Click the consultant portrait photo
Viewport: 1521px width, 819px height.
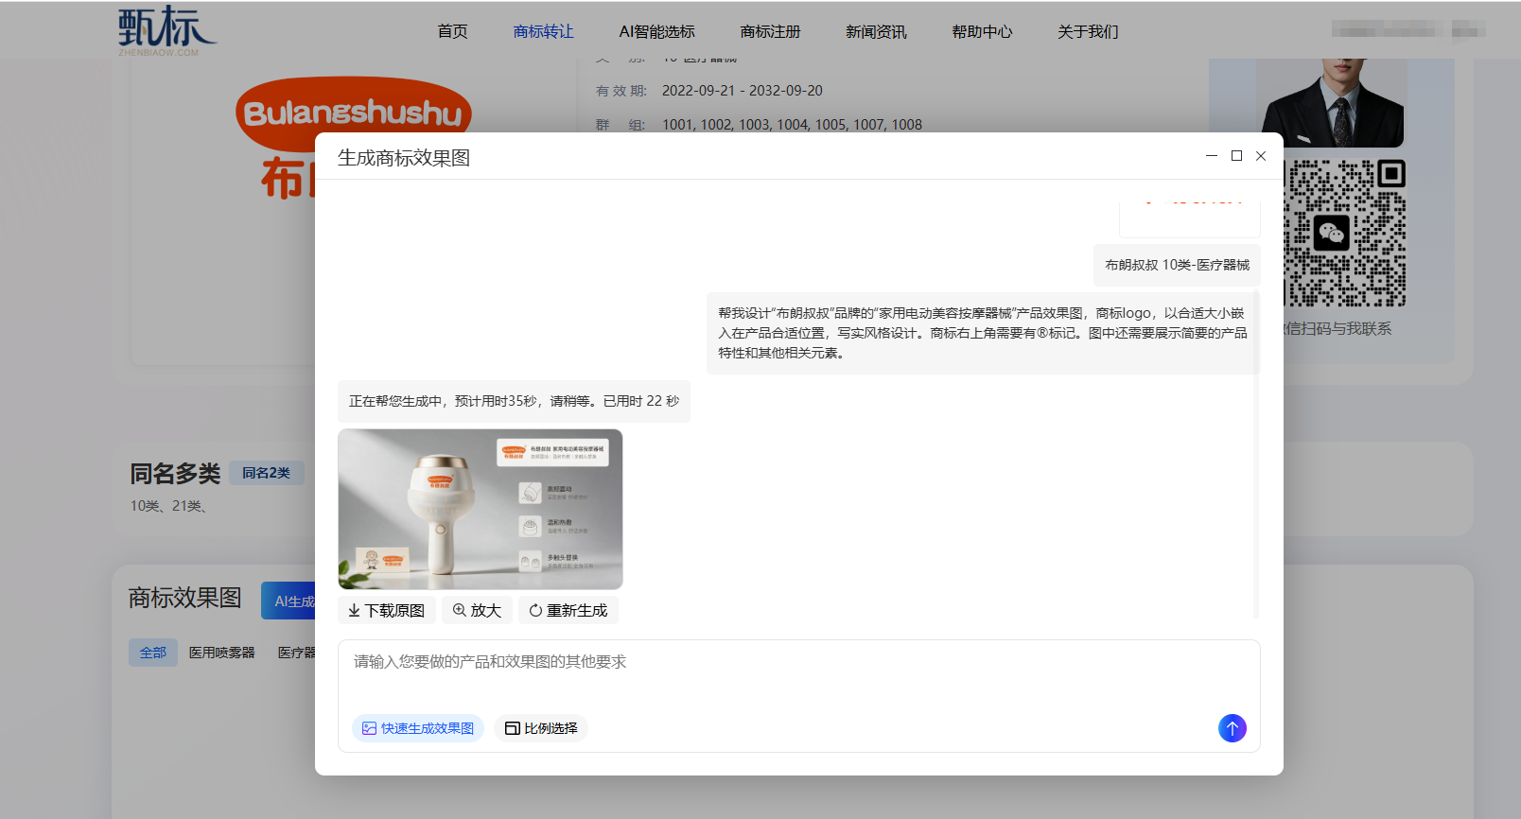(x=1333, y=102)
